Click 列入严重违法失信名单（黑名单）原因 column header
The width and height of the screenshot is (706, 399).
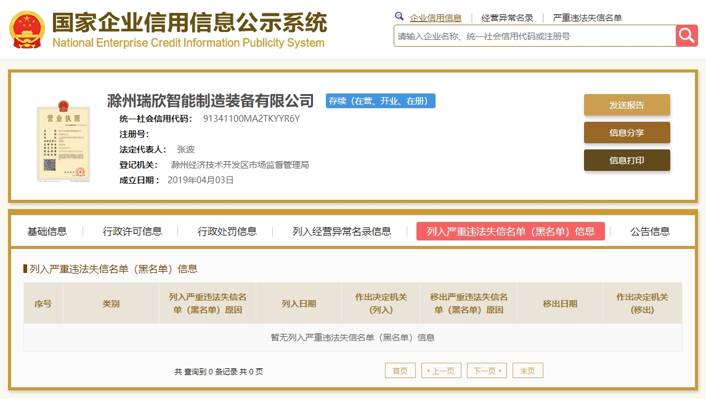click(x=208, y=304)
